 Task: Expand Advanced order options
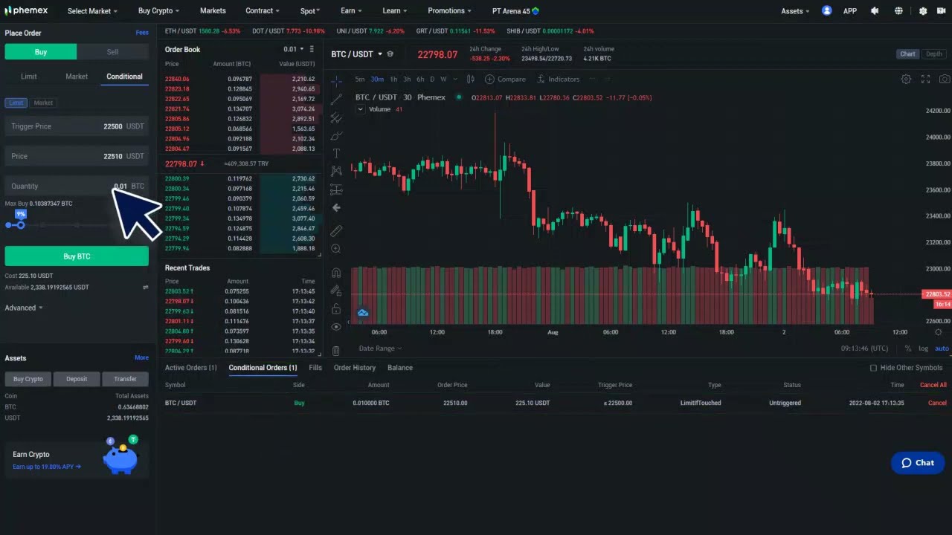pyautogui.click(x=24, y=308)
